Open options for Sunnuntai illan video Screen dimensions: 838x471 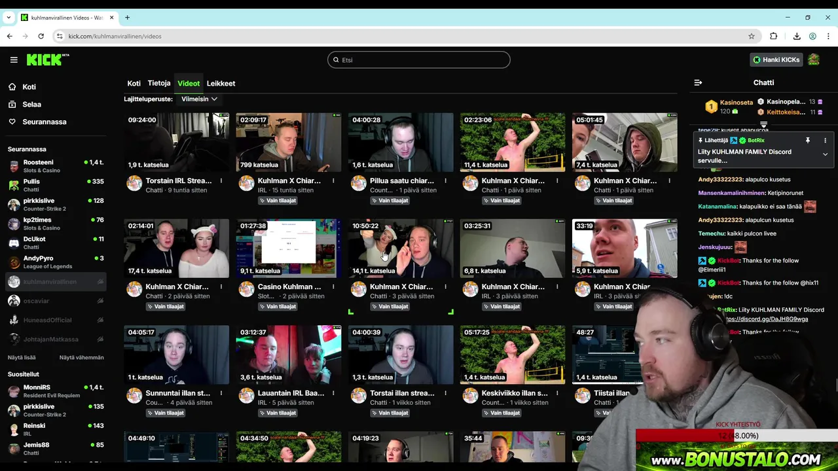point(221,393)
